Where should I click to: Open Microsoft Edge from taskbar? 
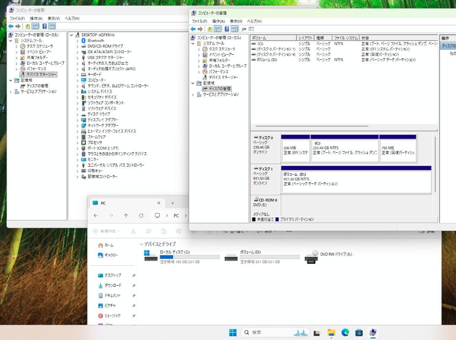click(345, 332)
